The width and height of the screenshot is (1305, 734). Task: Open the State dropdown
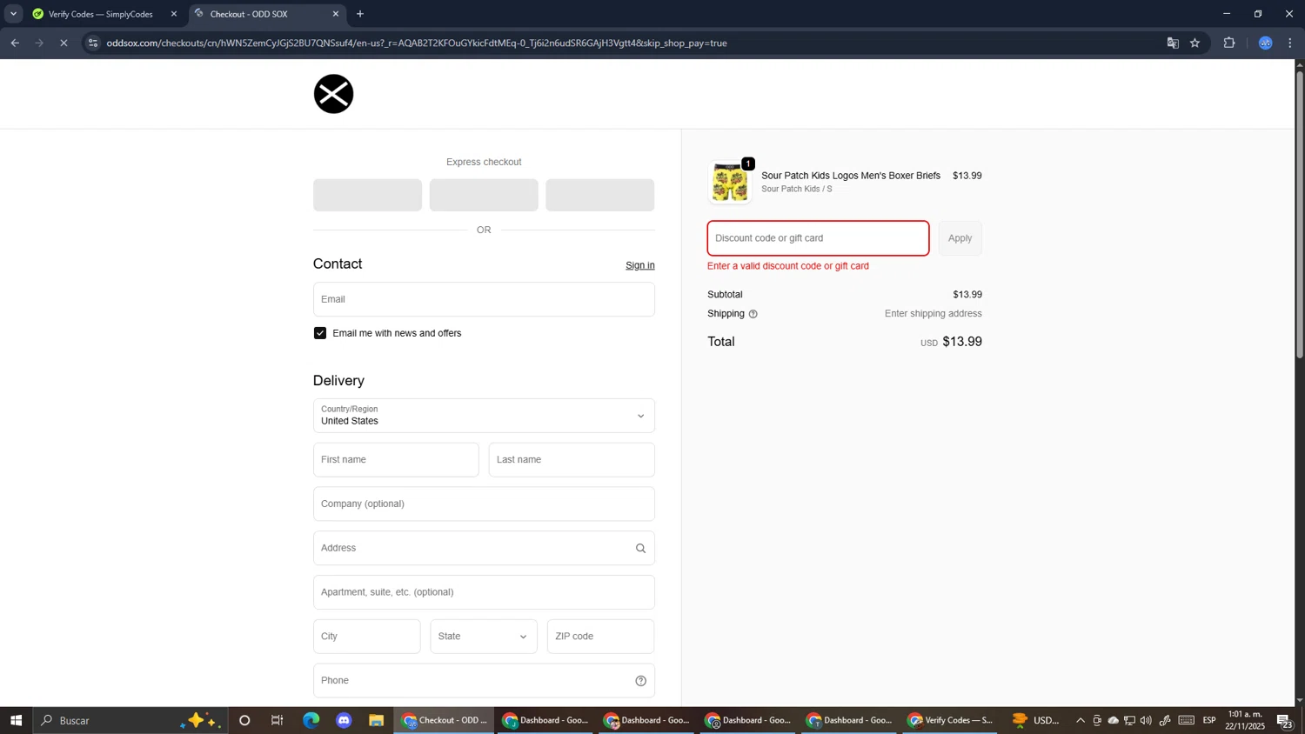(x=484, y=637)
